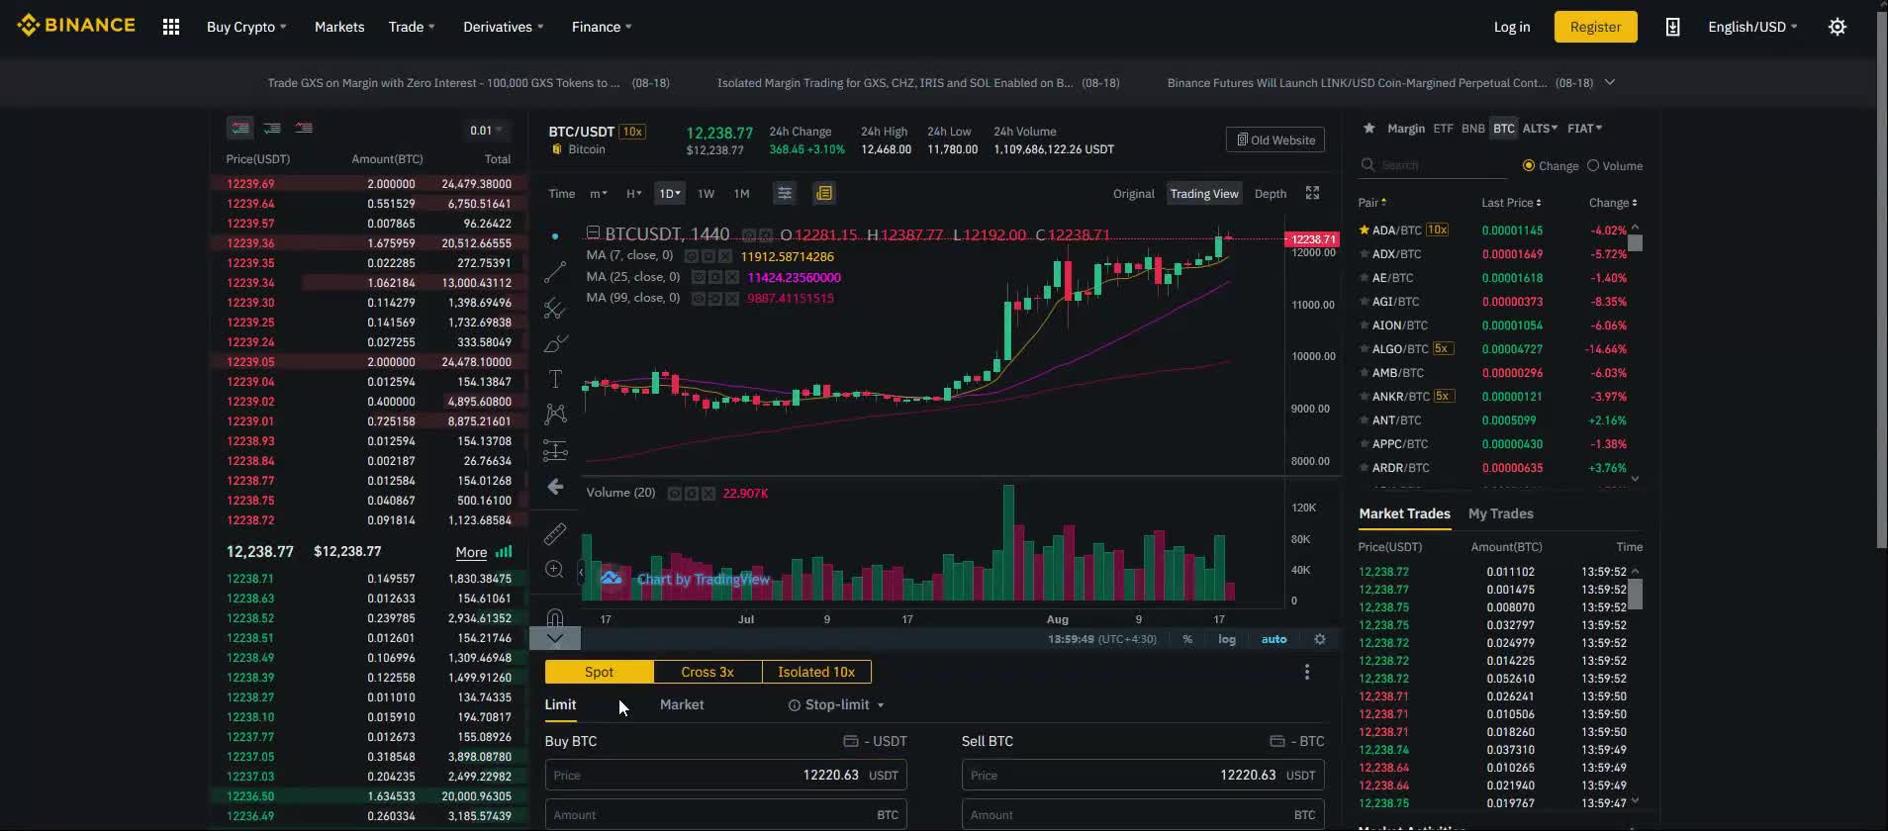Open the theme settings gear icon
The image size is (1888, 831).
[x=1837, y=27]
